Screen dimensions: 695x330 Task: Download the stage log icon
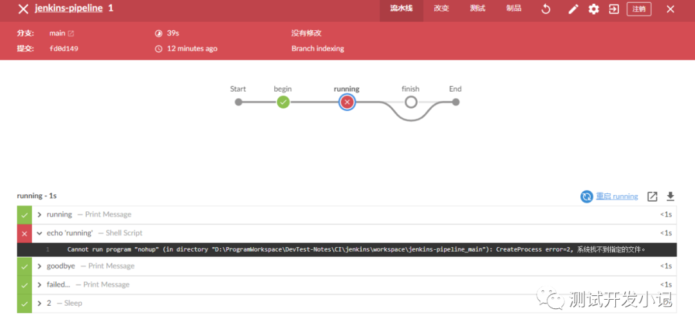click(x=671, y=196)
